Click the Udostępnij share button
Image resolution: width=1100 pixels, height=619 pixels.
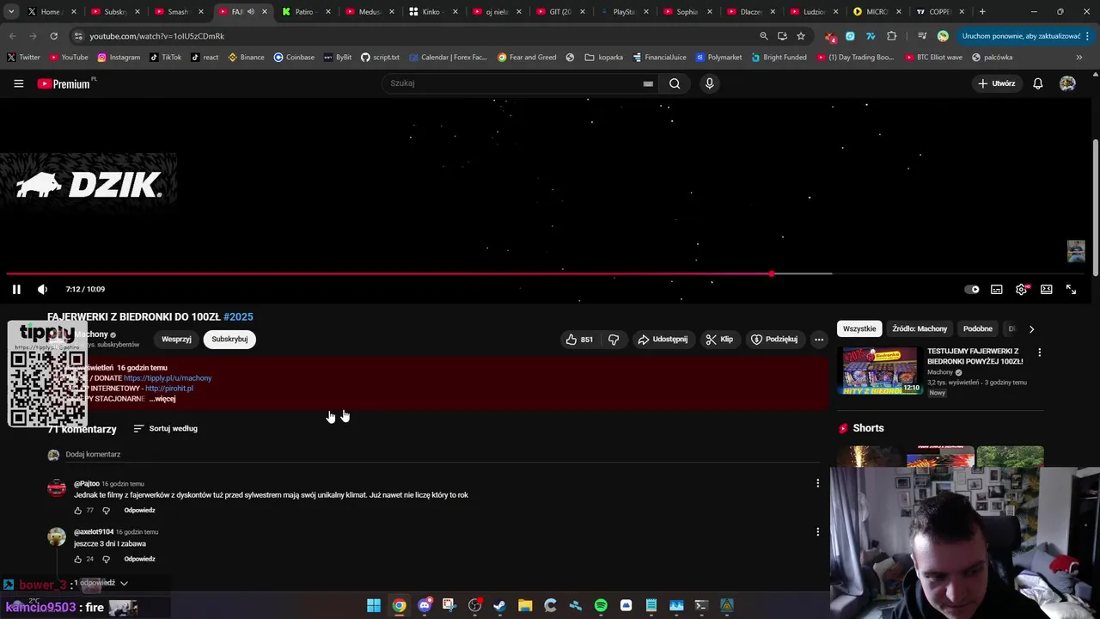click(x=663, y=340)
